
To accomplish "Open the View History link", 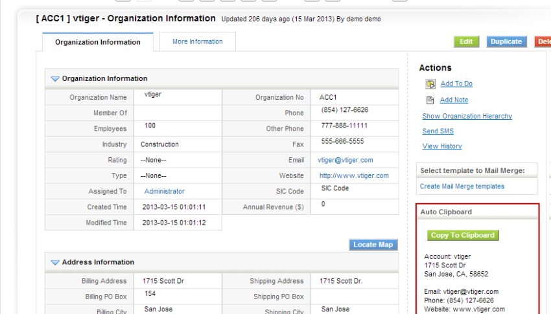I will tap(442, 146).
